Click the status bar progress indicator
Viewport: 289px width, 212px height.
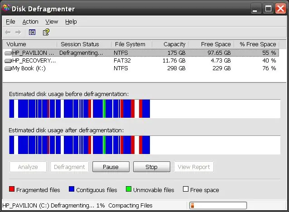tap(218, 205)
